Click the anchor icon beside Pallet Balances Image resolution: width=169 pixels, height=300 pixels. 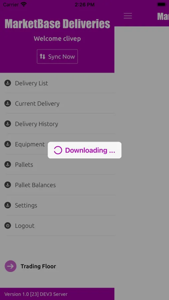(x=8, y=185)
